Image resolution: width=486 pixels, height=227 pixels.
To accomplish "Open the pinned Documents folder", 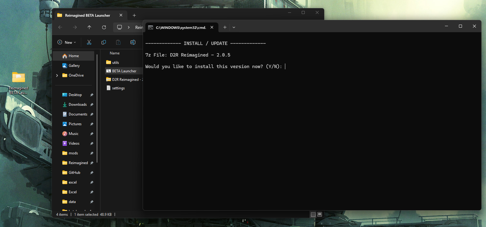I will click(78, 114).
